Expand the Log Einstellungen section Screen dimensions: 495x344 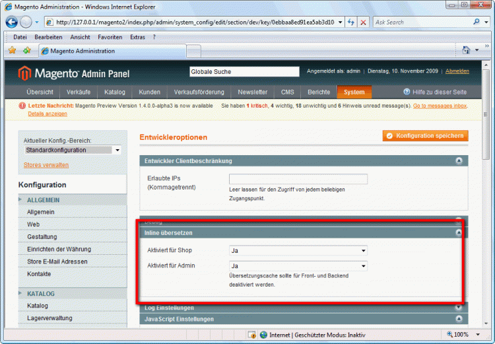tap(458, 307)
